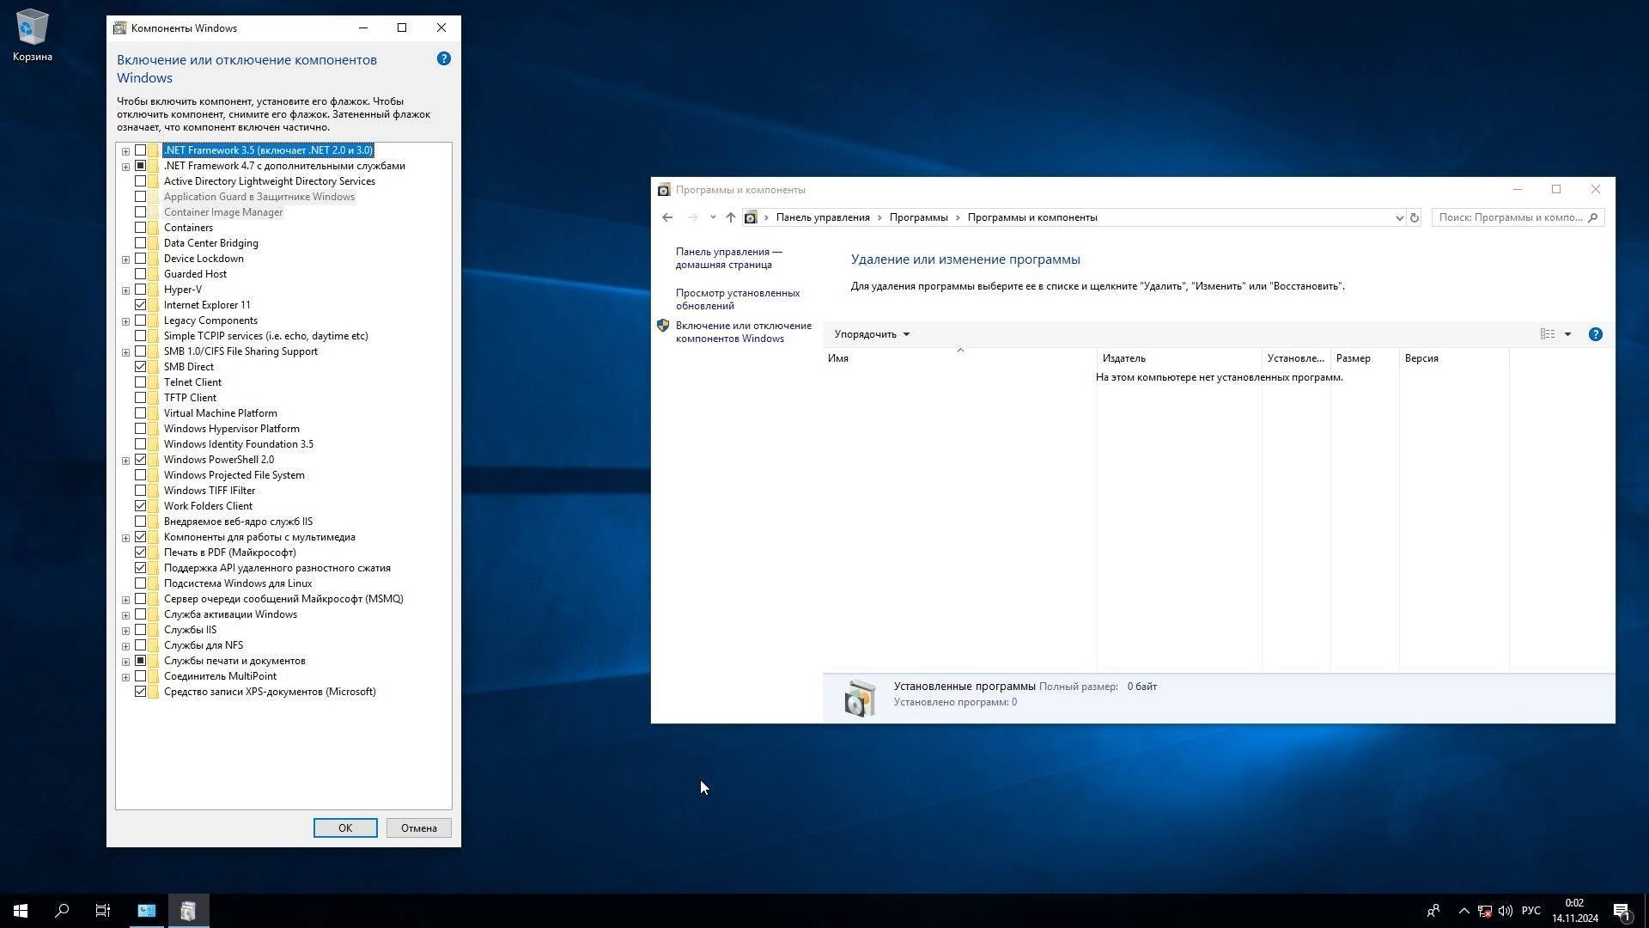
Task: Check Virtual Machine Platform
Action: [140, 413]
